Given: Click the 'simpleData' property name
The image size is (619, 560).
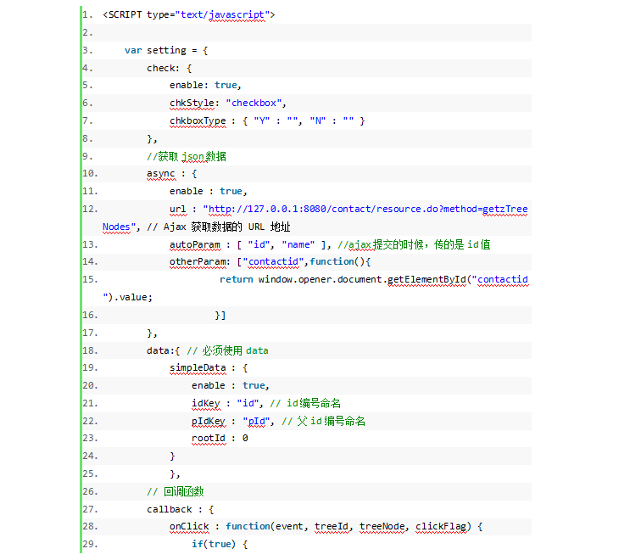Looking at the screenshot, I should (x=197, y=368).
